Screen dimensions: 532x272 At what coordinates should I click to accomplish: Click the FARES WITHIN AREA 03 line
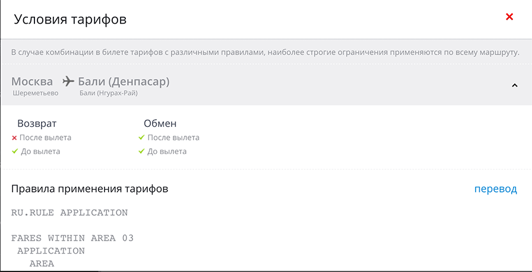coord(72,238)
